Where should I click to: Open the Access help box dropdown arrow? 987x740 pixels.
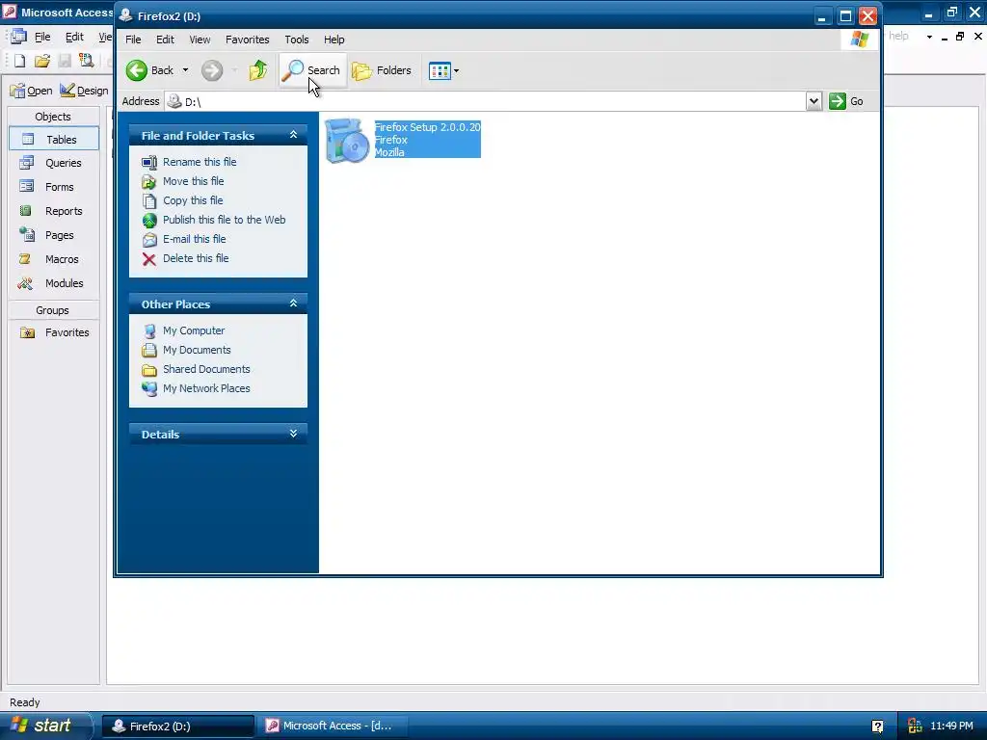[929, 38]
